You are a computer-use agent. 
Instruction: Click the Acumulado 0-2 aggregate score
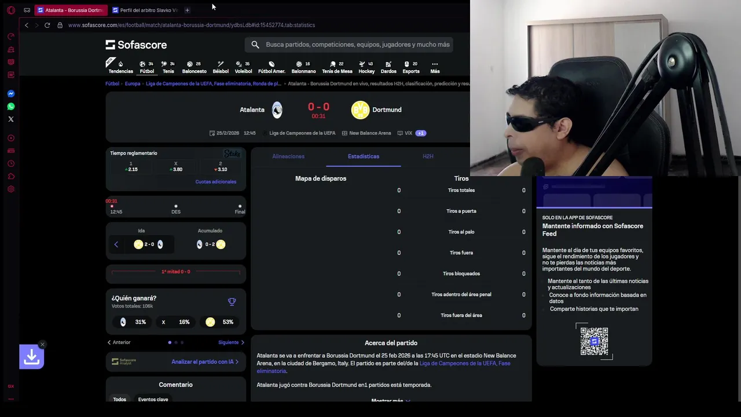(210, 244)
